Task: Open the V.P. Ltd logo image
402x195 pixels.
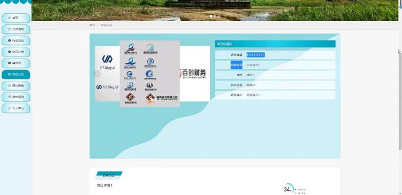Action: [107, 74]
